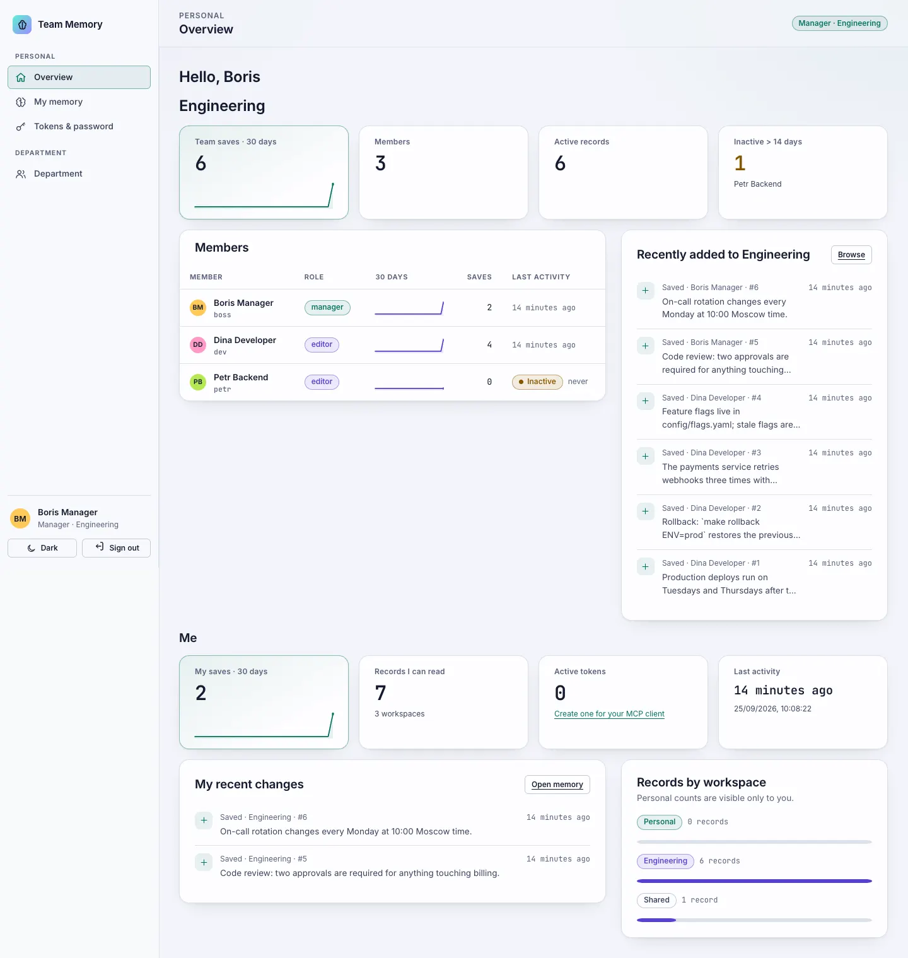Click the Manager · Engineering badge in the header

tap(840, 23)
